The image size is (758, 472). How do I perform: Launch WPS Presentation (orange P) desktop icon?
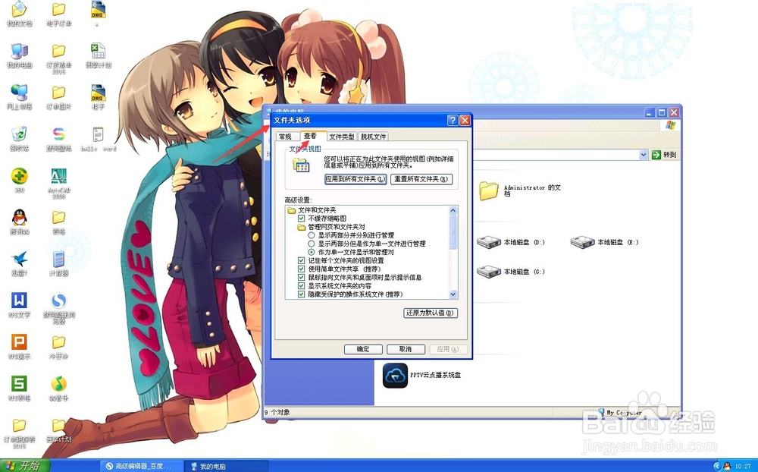point(20,347)
